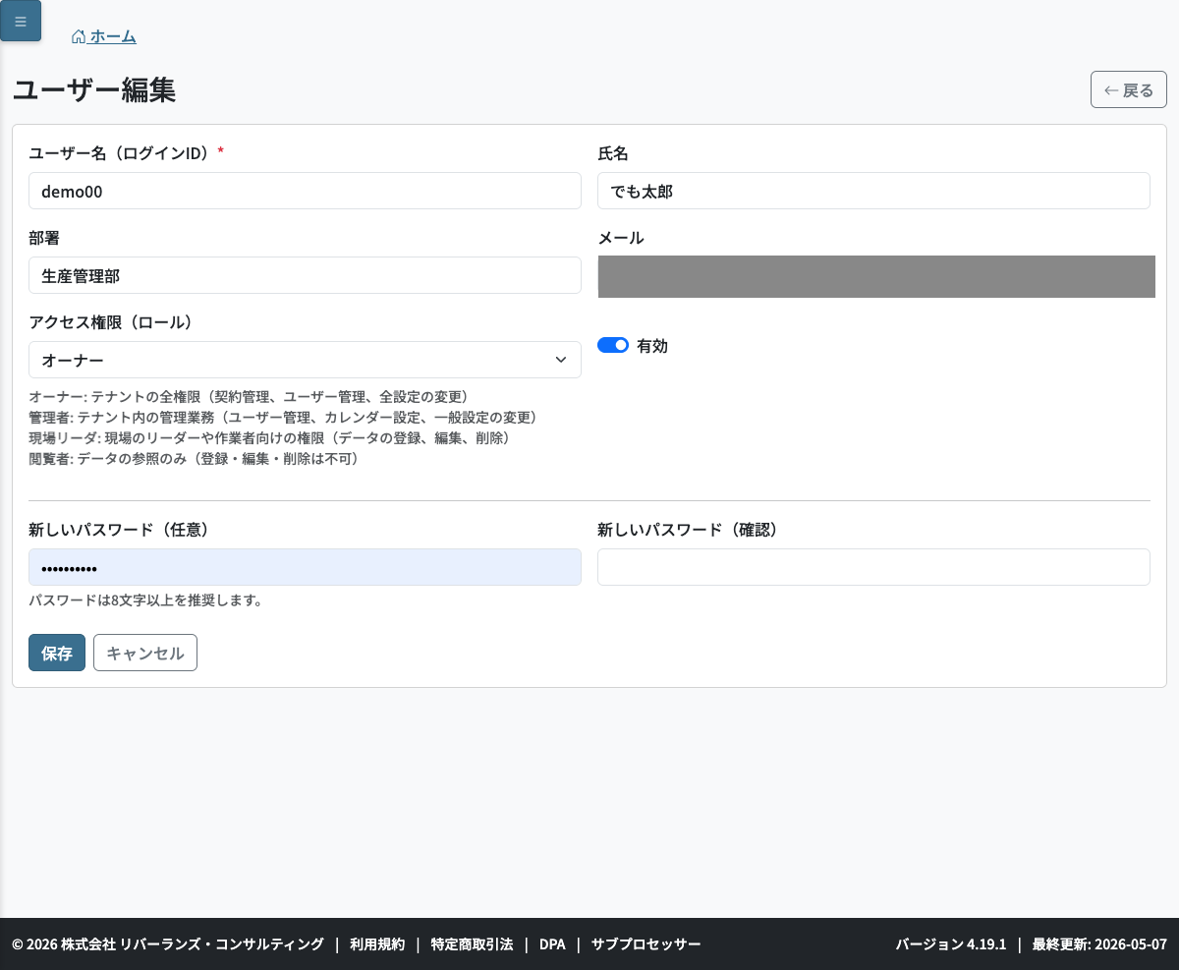Image resolution: width=1179 pixels, height=970 pixels.
Task: Click the home icon in breadcrumb
Action: [x=79, y=37]
